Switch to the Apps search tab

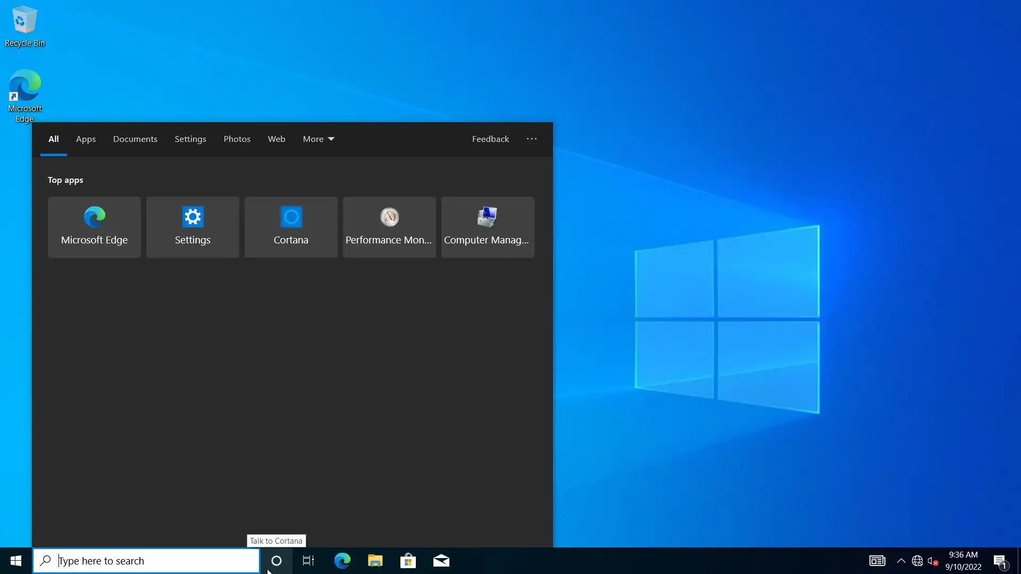tap(86, 139)
